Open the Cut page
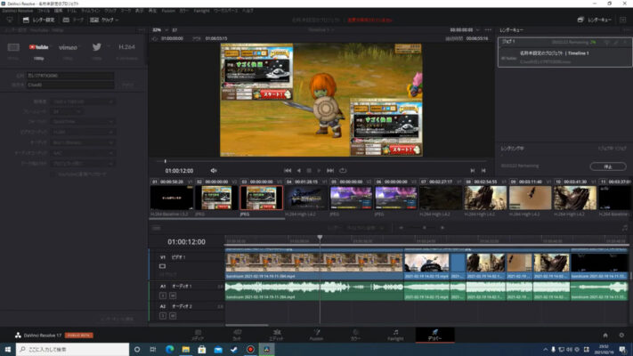Screen dimensions: 633x356 (x=237, y=335)
